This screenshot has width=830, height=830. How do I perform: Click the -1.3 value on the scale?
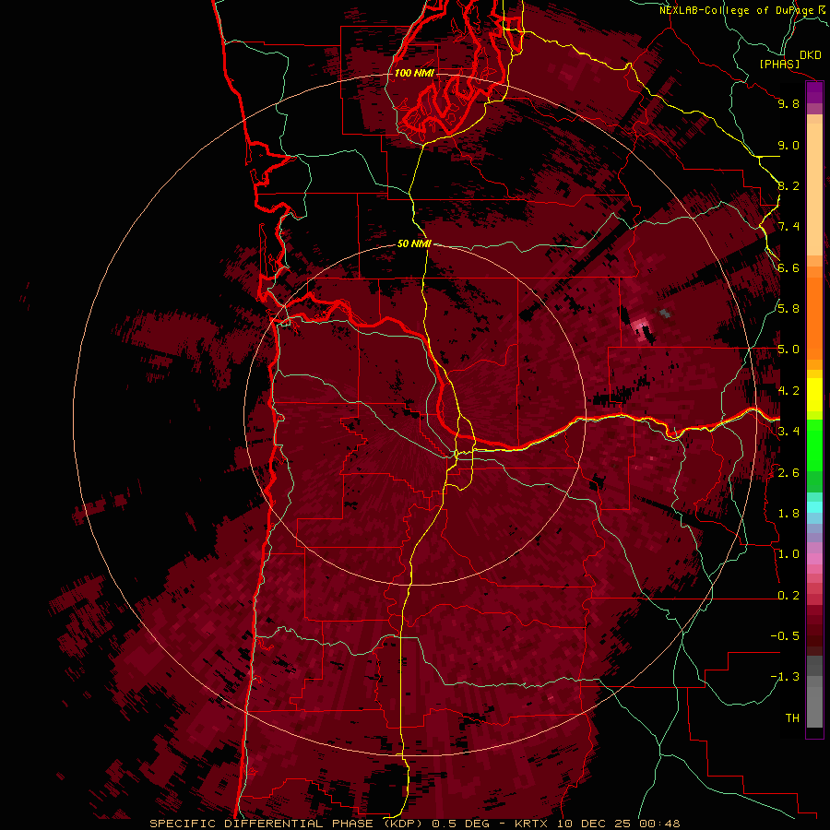(785, 677)
